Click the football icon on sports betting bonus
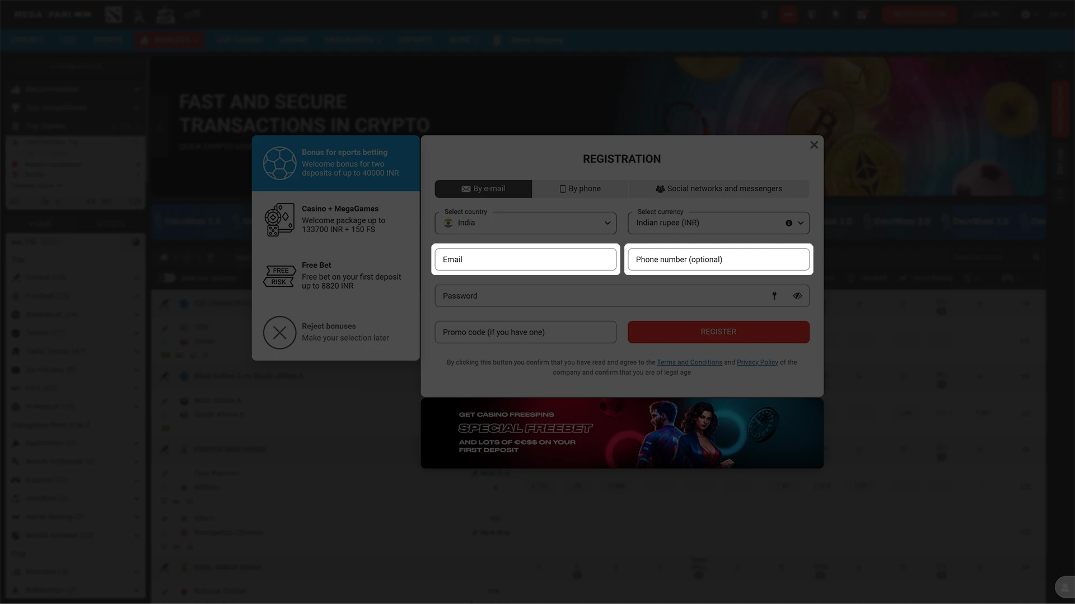Screen dimensions: 1075x604 (x=280, y=163)
